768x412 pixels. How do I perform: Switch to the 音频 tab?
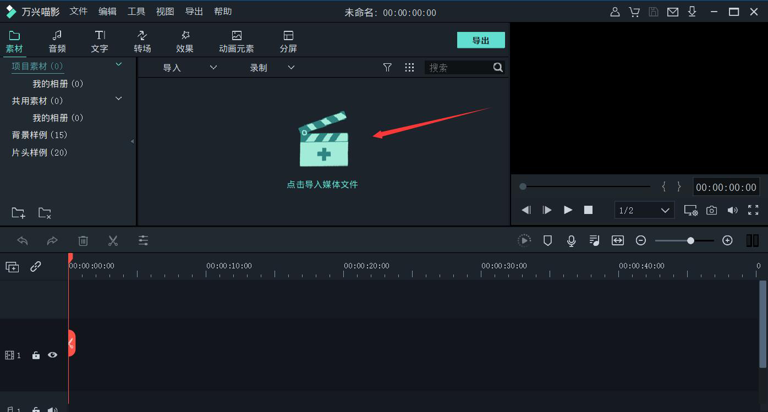click(57, 40)
